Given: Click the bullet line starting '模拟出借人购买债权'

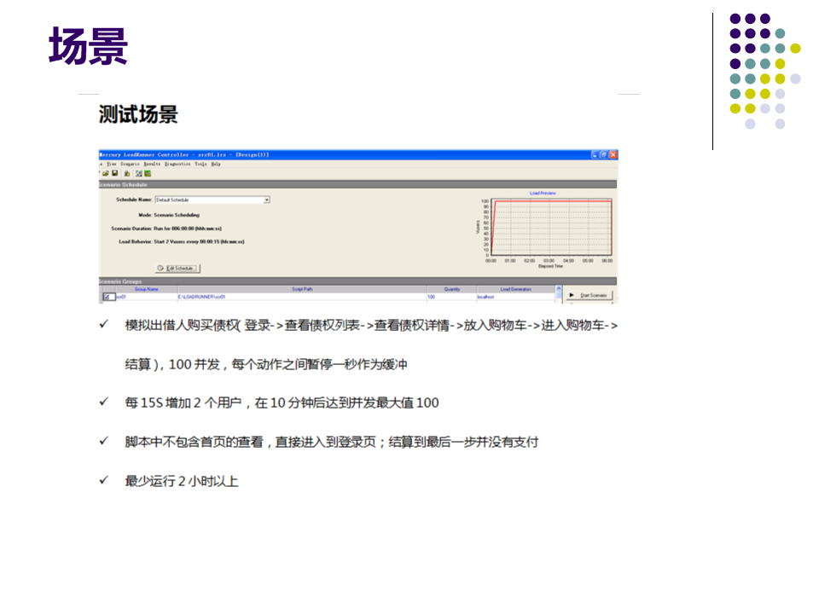Looking at the screenshot, I should click(371, 326).
